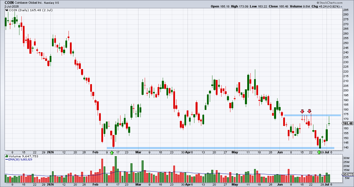Click the last candlestick for 2 July
Image resolution: width=354 pixels, height=187 pixels.
point(329,122)
